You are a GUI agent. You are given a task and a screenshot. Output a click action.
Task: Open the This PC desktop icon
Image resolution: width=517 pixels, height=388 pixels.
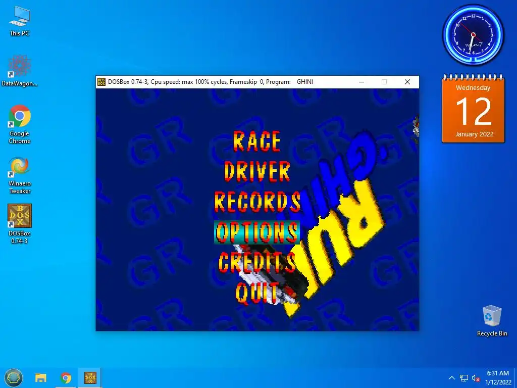point(20,21)
